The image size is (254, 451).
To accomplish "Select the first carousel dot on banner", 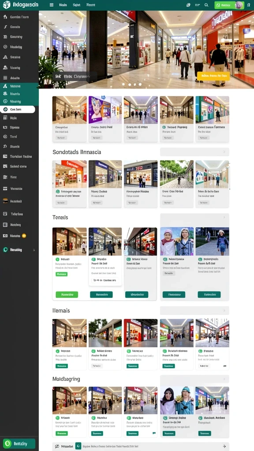I will (x=124, y=85).
